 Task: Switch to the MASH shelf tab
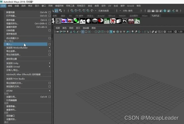point(123,16)
